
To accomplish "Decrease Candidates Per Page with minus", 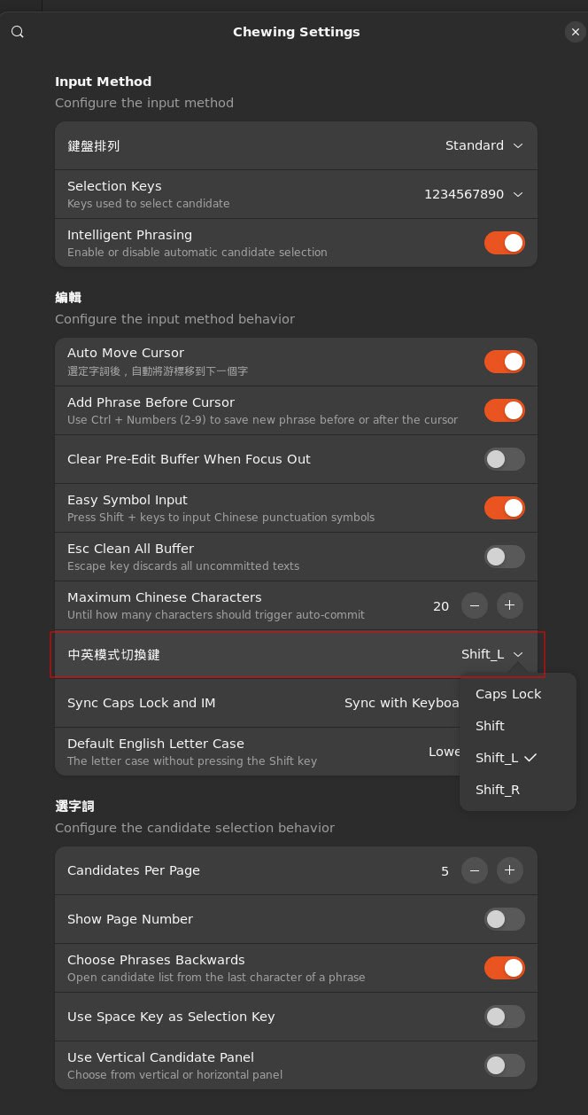I will point(475,870).
